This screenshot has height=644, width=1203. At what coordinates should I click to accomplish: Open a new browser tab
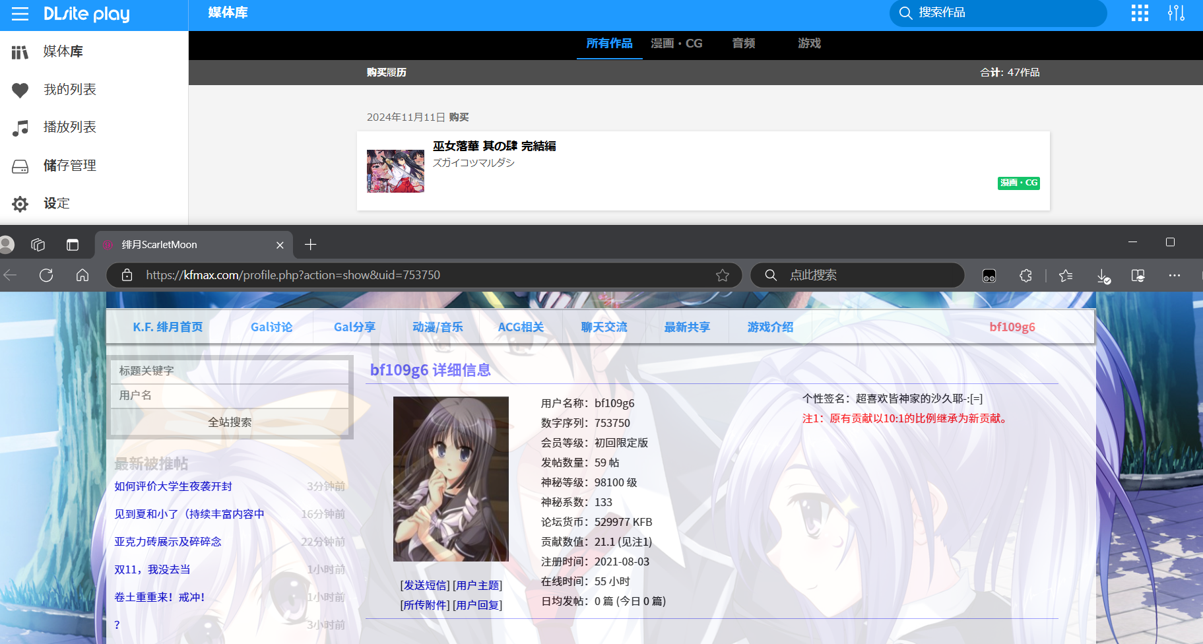[x=311, y=245]
